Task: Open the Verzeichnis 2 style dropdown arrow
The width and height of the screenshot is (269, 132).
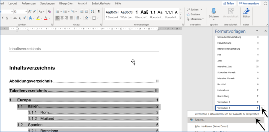Action: tap(262, 108)
